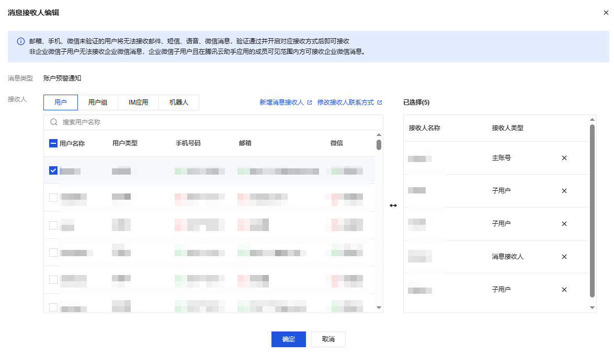Open the 新增消息接收人 link
614x355 pixels.
pos(281,102)
